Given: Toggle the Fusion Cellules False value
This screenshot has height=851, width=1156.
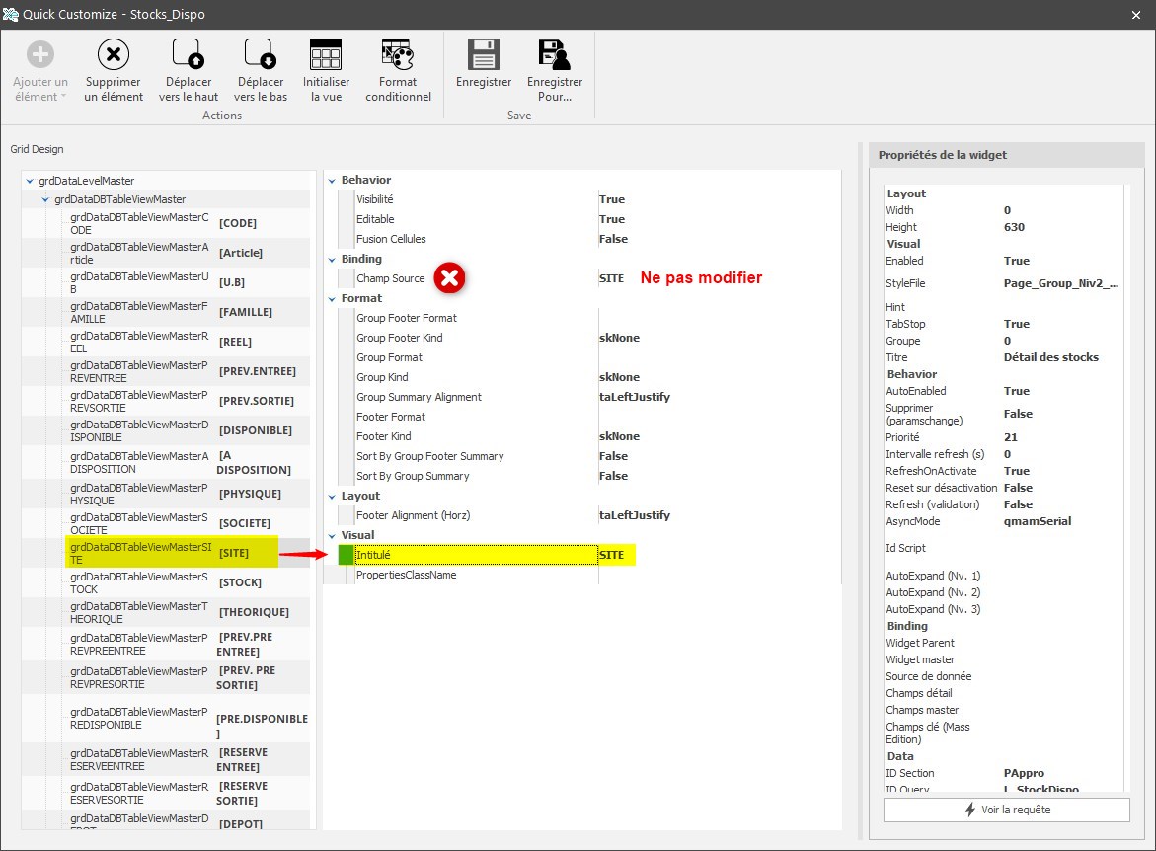Looking at the screenshot, I should point(613,239).
